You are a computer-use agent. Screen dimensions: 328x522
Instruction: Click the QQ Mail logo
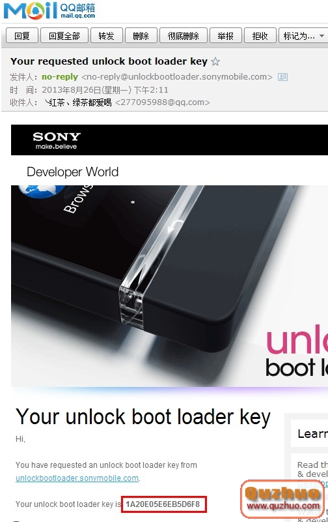coord(49,10)
